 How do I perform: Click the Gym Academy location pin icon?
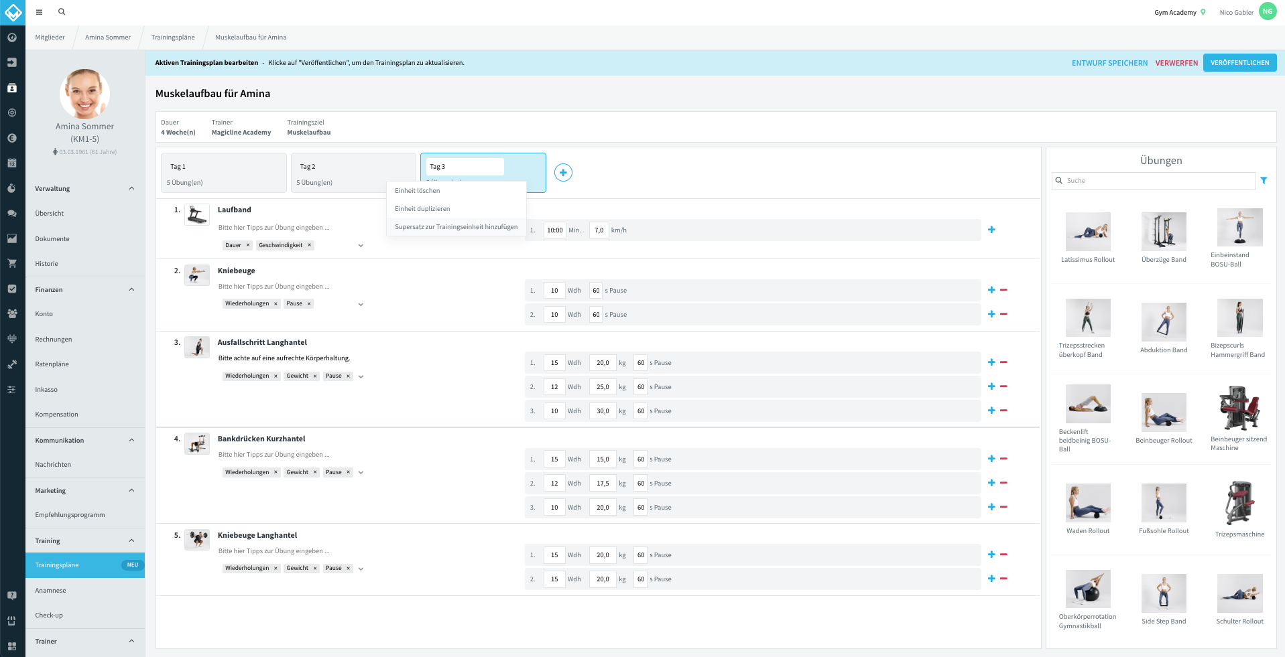point(1203,12)
